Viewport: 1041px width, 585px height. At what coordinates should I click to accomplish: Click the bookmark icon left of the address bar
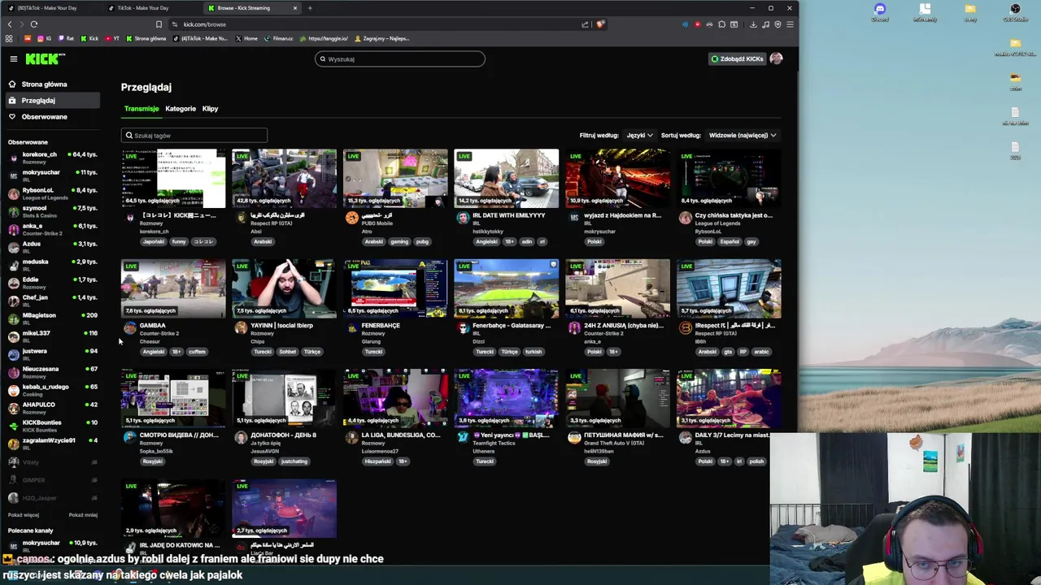click(159, 24)
